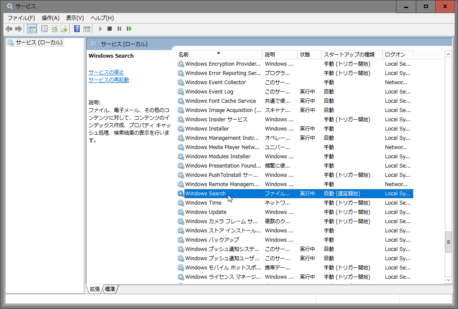The image size is (458, 309).
Task: Click the サービスの停止 link
Action: click(106, 72)
